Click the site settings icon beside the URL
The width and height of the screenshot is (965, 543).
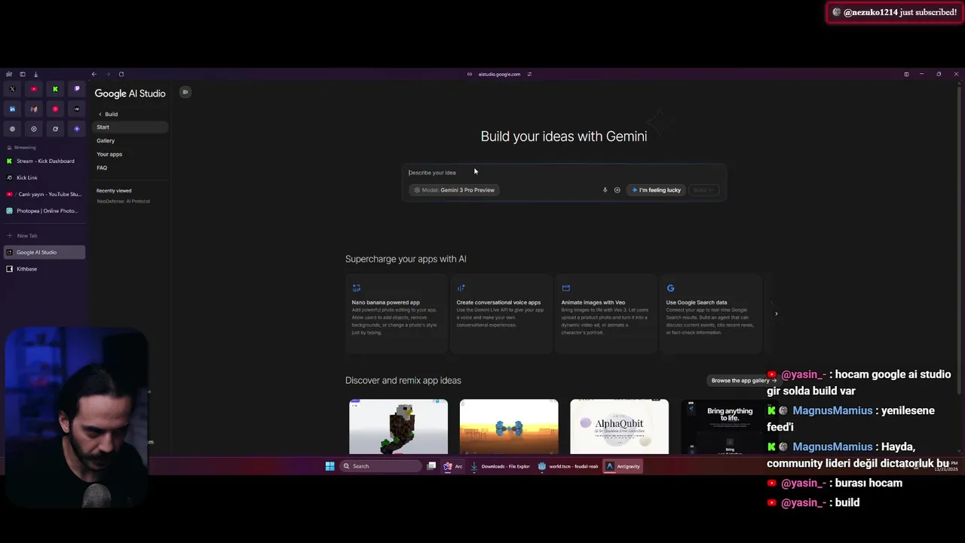[x=529, y=74]
